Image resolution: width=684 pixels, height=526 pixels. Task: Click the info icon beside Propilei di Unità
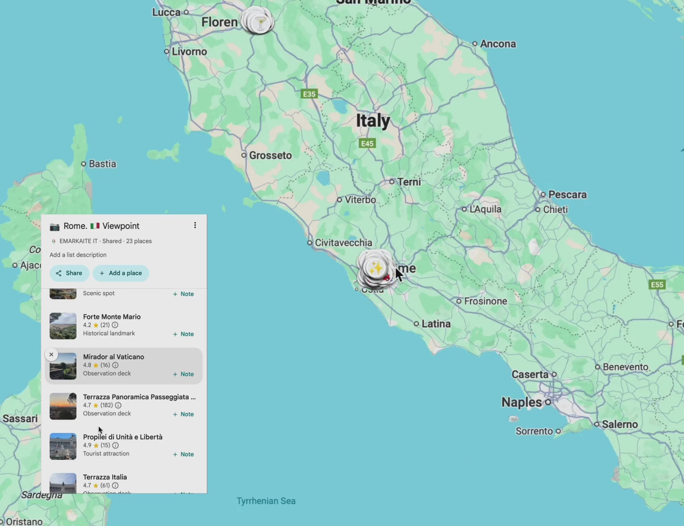pos(115,445)
